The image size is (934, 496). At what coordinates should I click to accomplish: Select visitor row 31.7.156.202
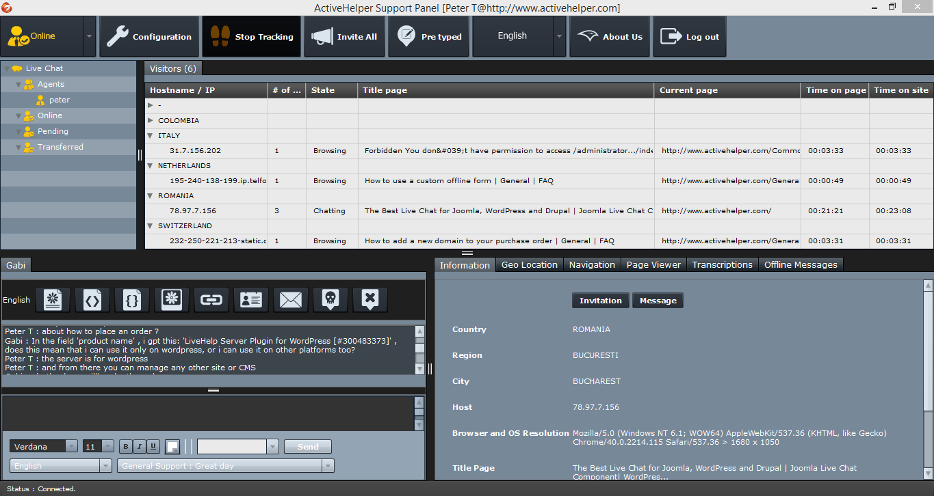(x=539, y=150)
